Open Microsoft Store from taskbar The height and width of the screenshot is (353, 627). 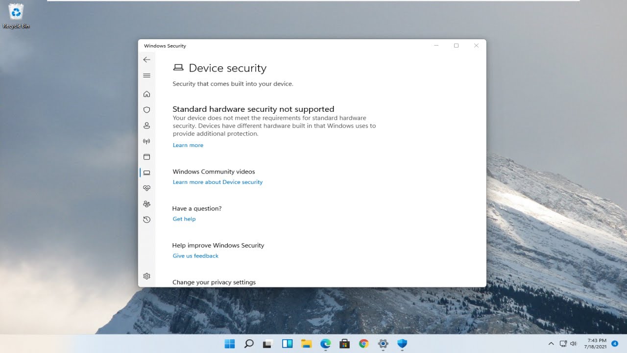click(x=344, y=344)
